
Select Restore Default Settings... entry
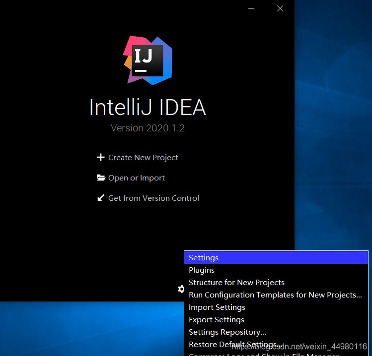[276, 345]
